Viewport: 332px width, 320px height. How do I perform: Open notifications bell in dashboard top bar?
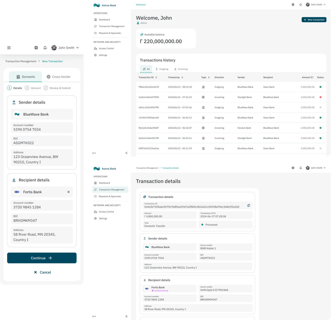(301, 5)
